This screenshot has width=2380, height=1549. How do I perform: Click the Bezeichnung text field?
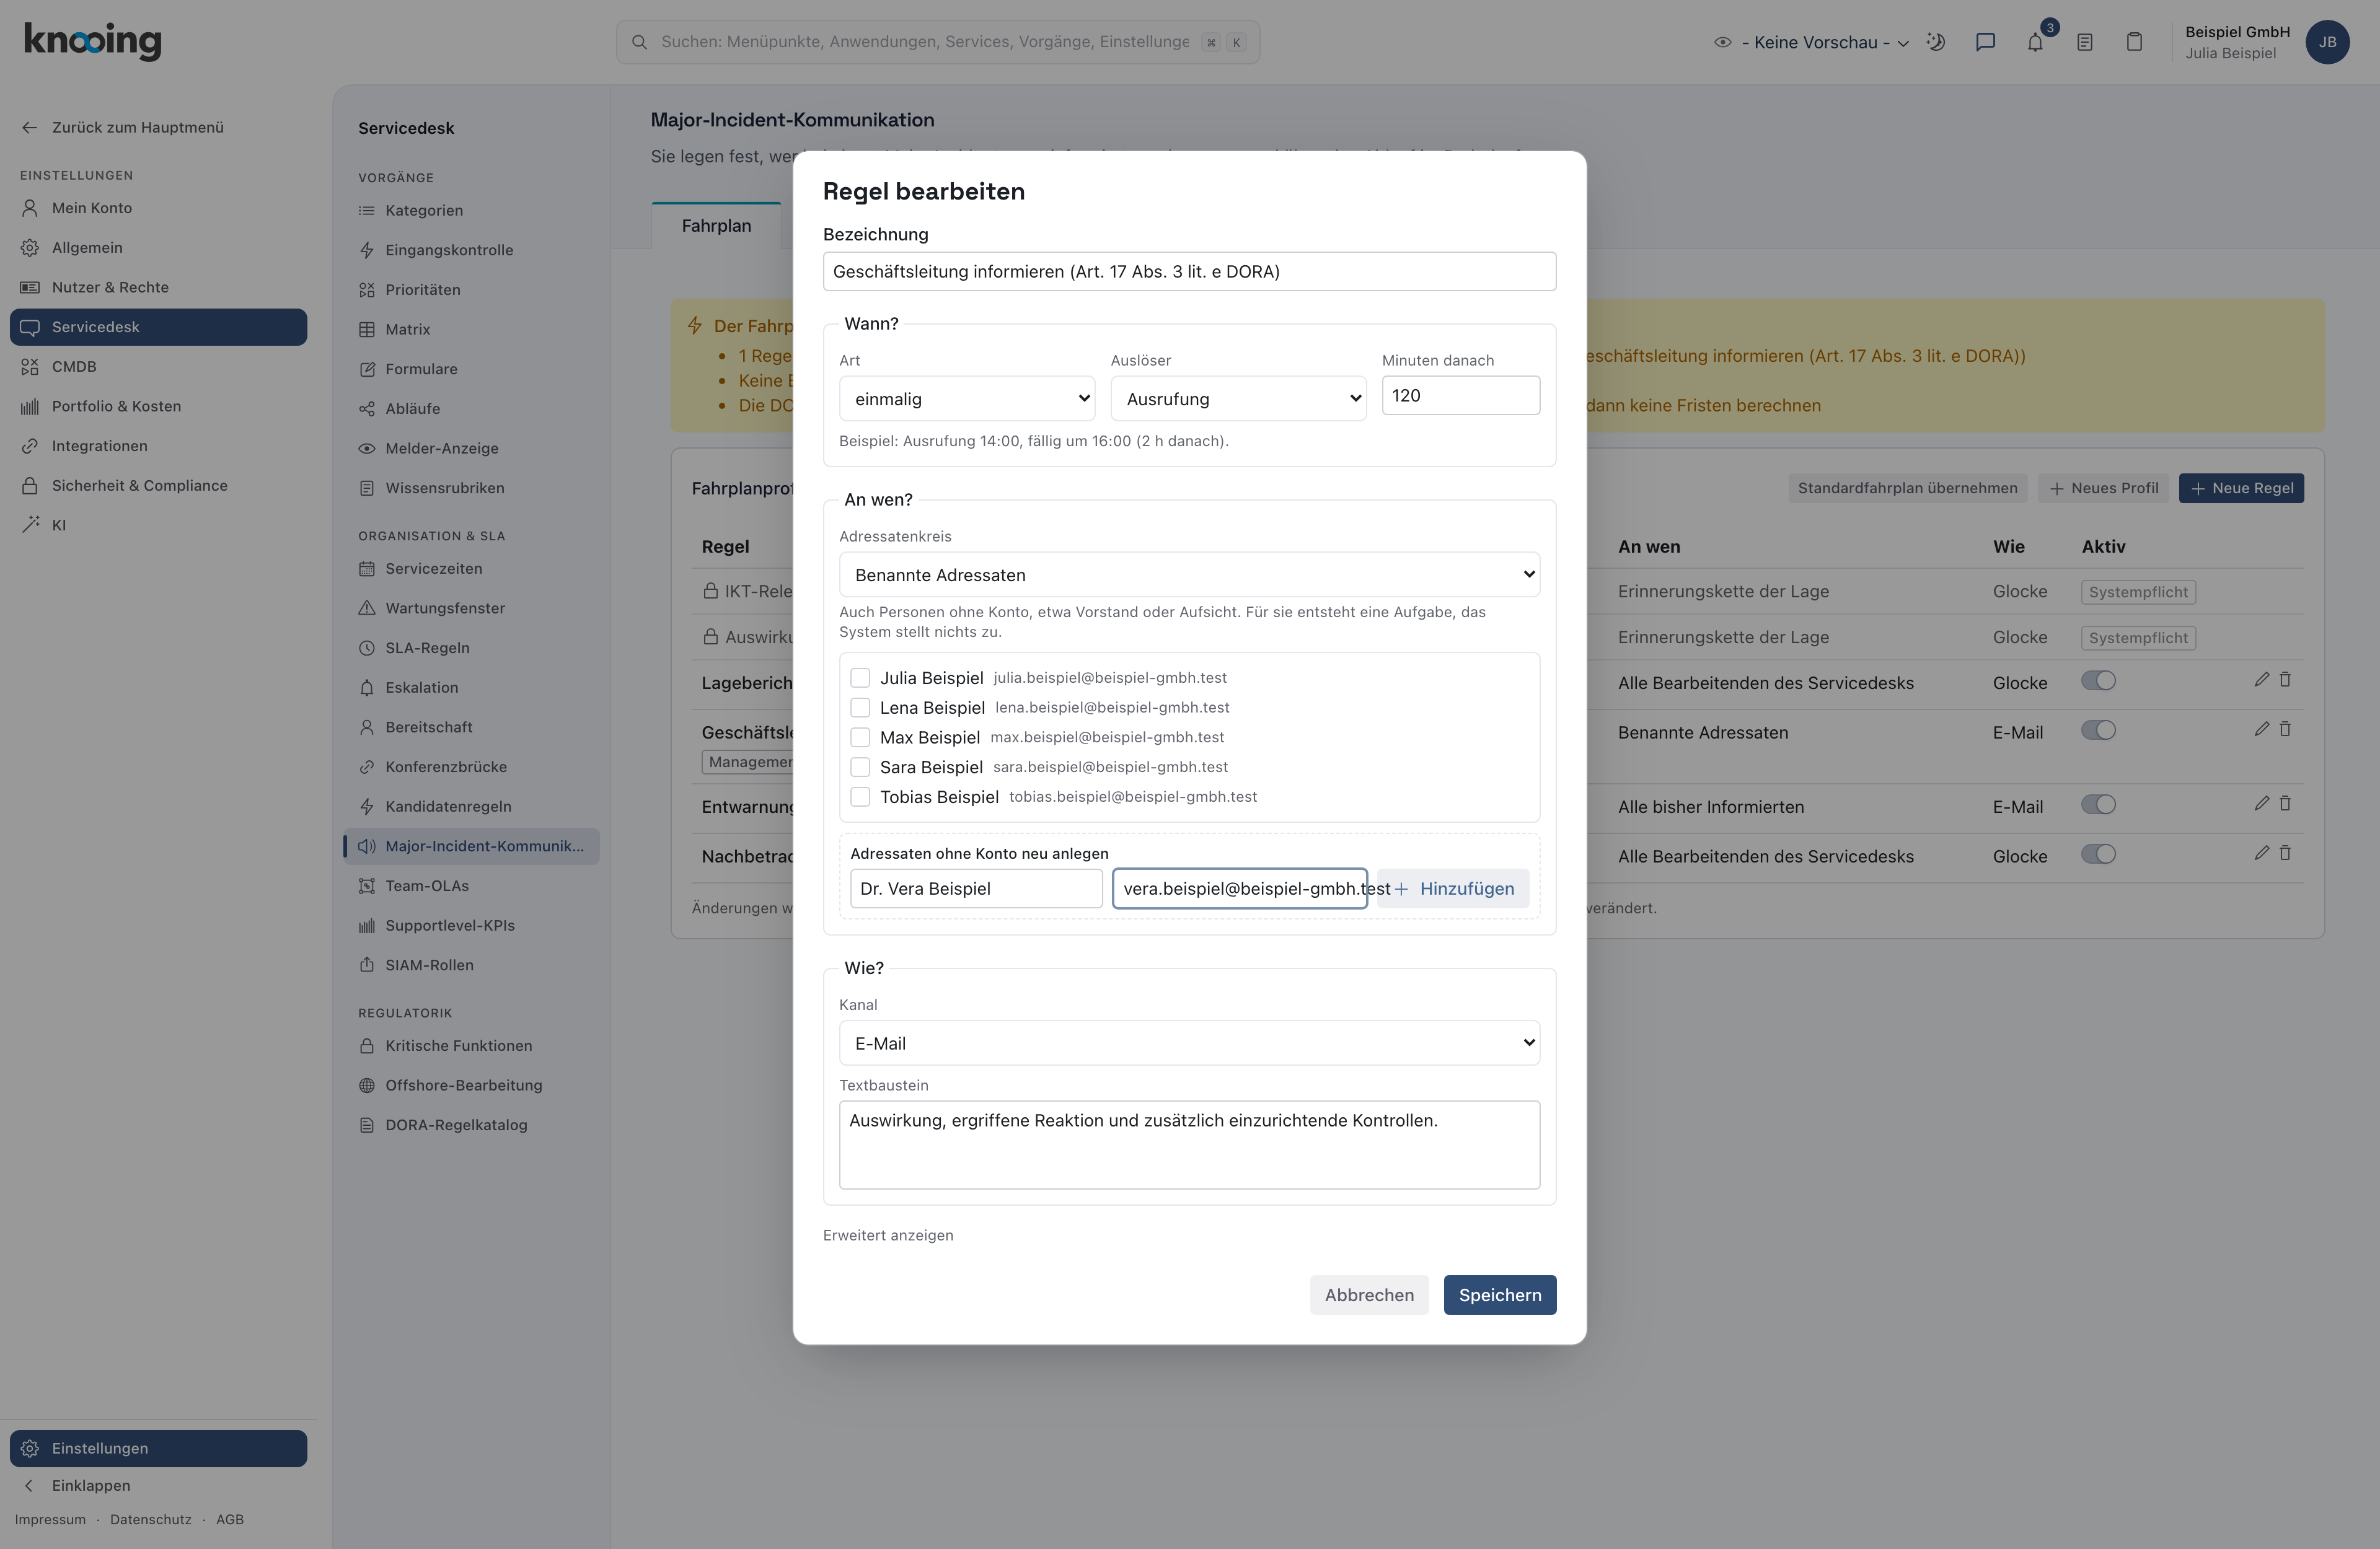point(1189,272)
